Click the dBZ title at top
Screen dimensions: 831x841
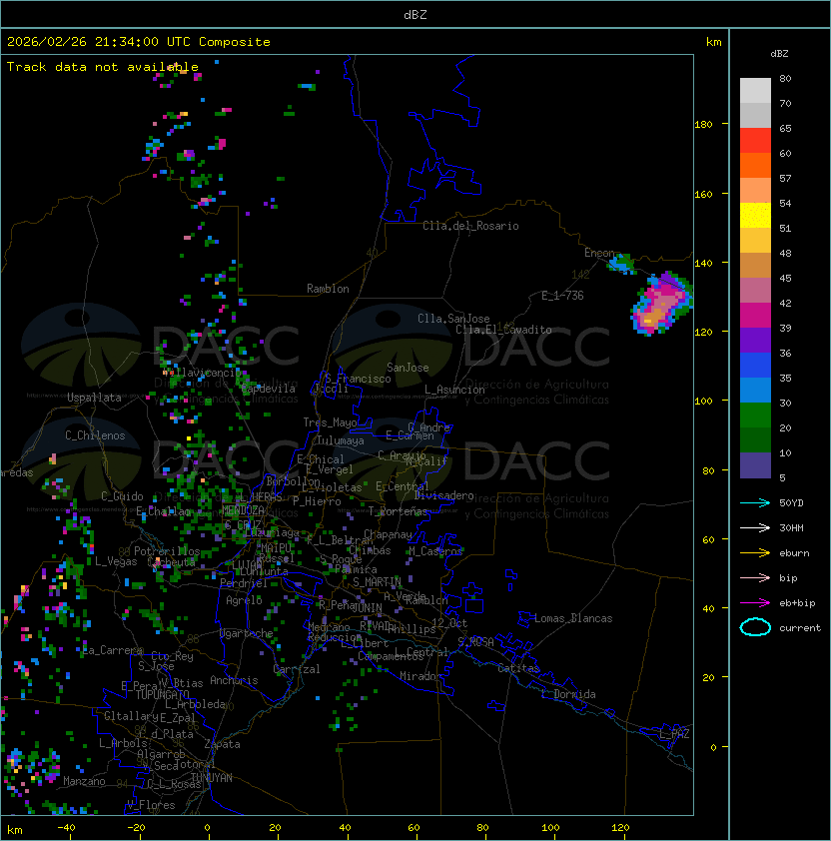click(415, 14)
